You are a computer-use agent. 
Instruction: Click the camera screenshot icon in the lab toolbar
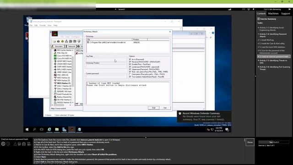click(24, 144)
